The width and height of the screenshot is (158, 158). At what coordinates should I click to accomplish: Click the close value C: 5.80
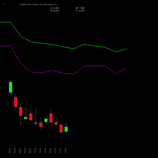point(55,8)
